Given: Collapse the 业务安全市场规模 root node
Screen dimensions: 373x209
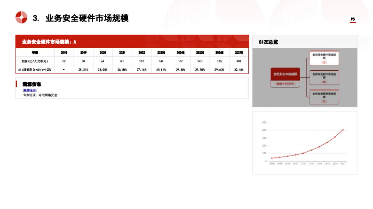Looking at the screenshot, I should pos(285,74).
